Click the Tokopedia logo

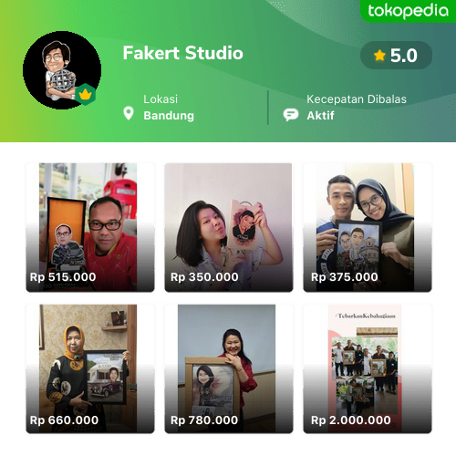click(x=408, y=11)
